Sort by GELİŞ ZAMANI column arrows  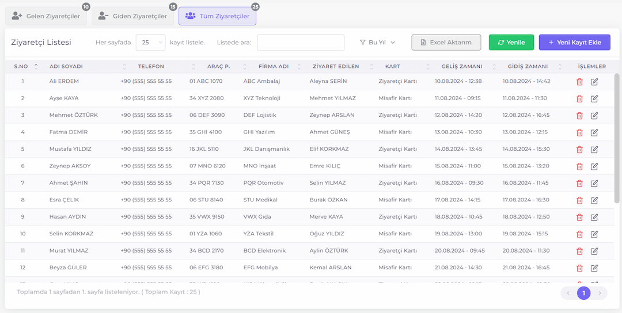tap(494, 67)
